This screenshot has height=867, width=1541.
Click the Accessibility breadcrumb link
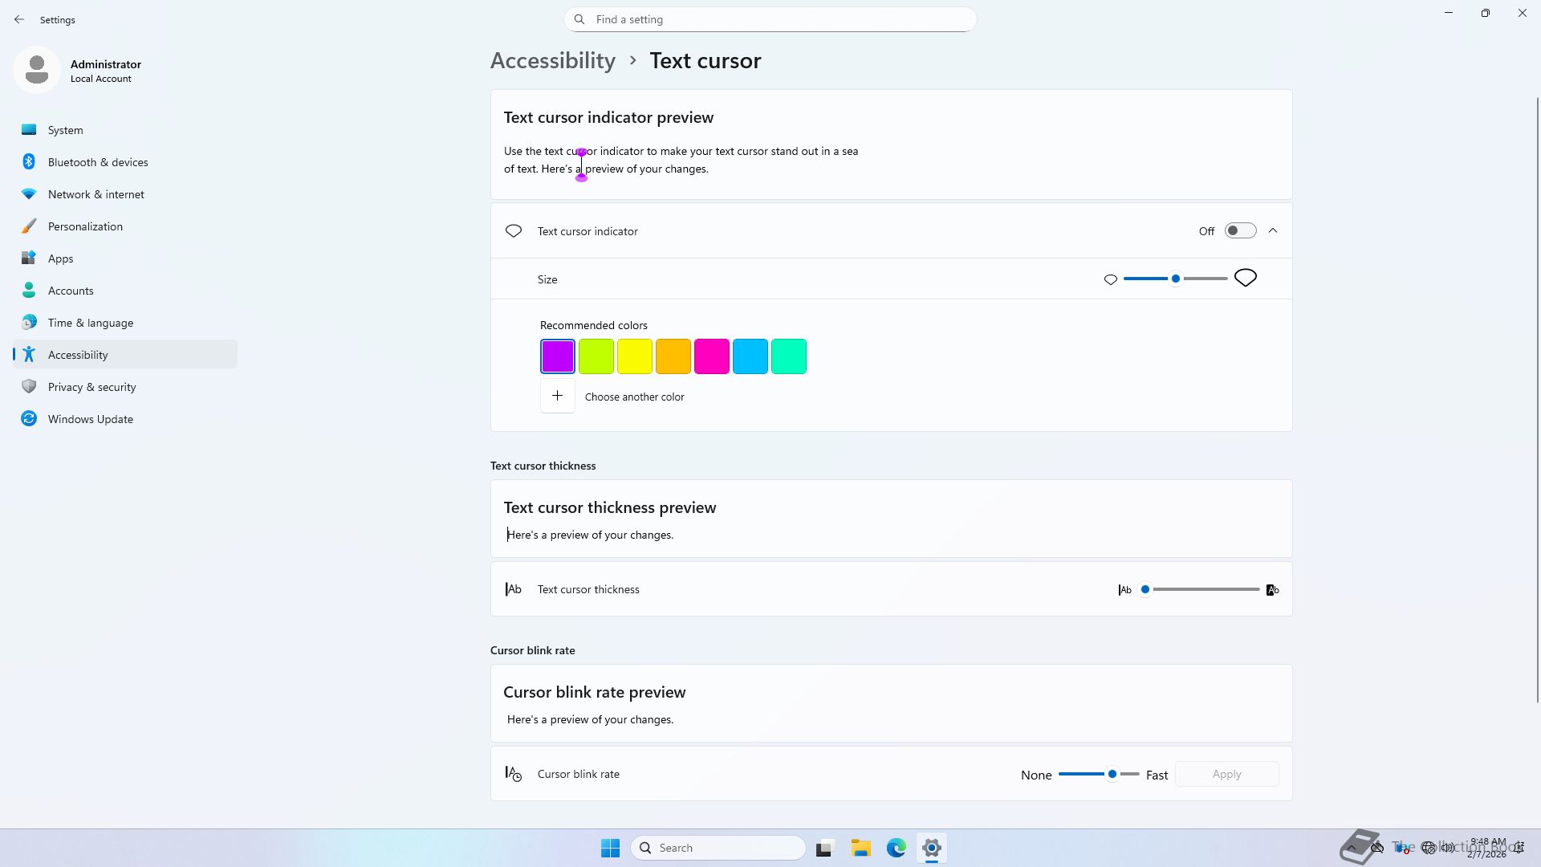552,61
